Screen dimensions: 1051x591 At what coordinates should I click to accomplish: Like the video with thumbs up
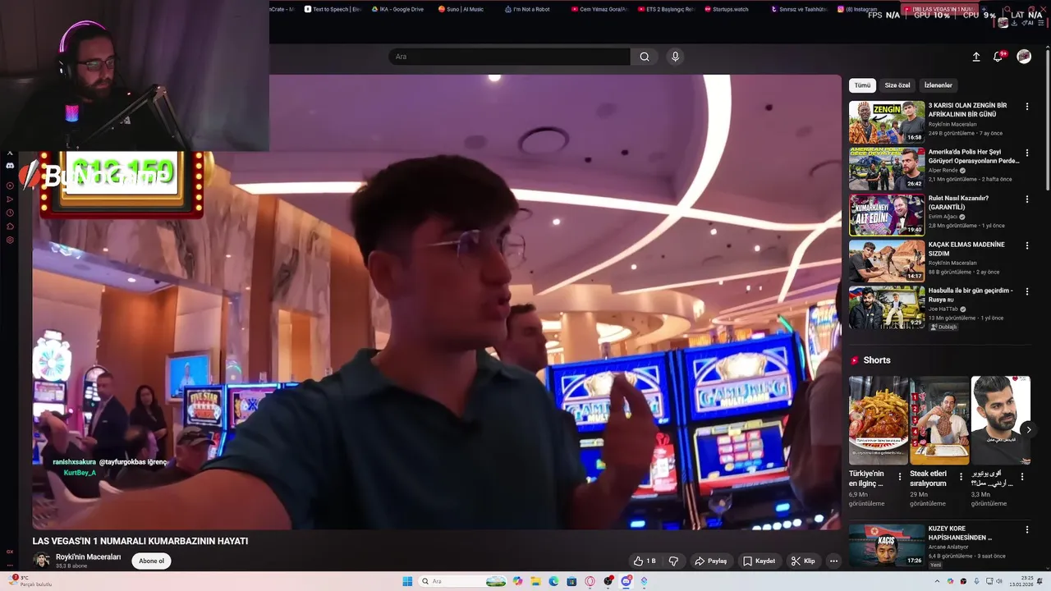(645, 561)
